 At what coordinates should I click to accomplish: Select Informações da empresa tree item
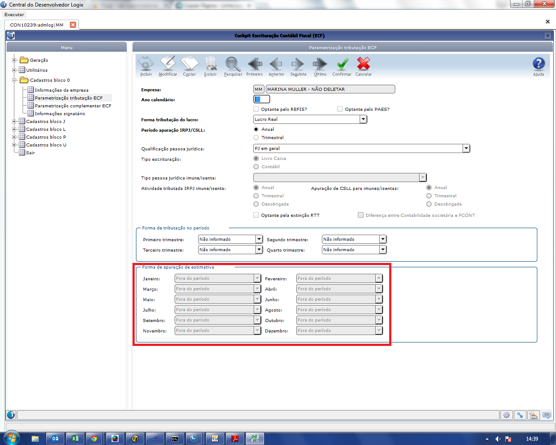coord(61,90)
